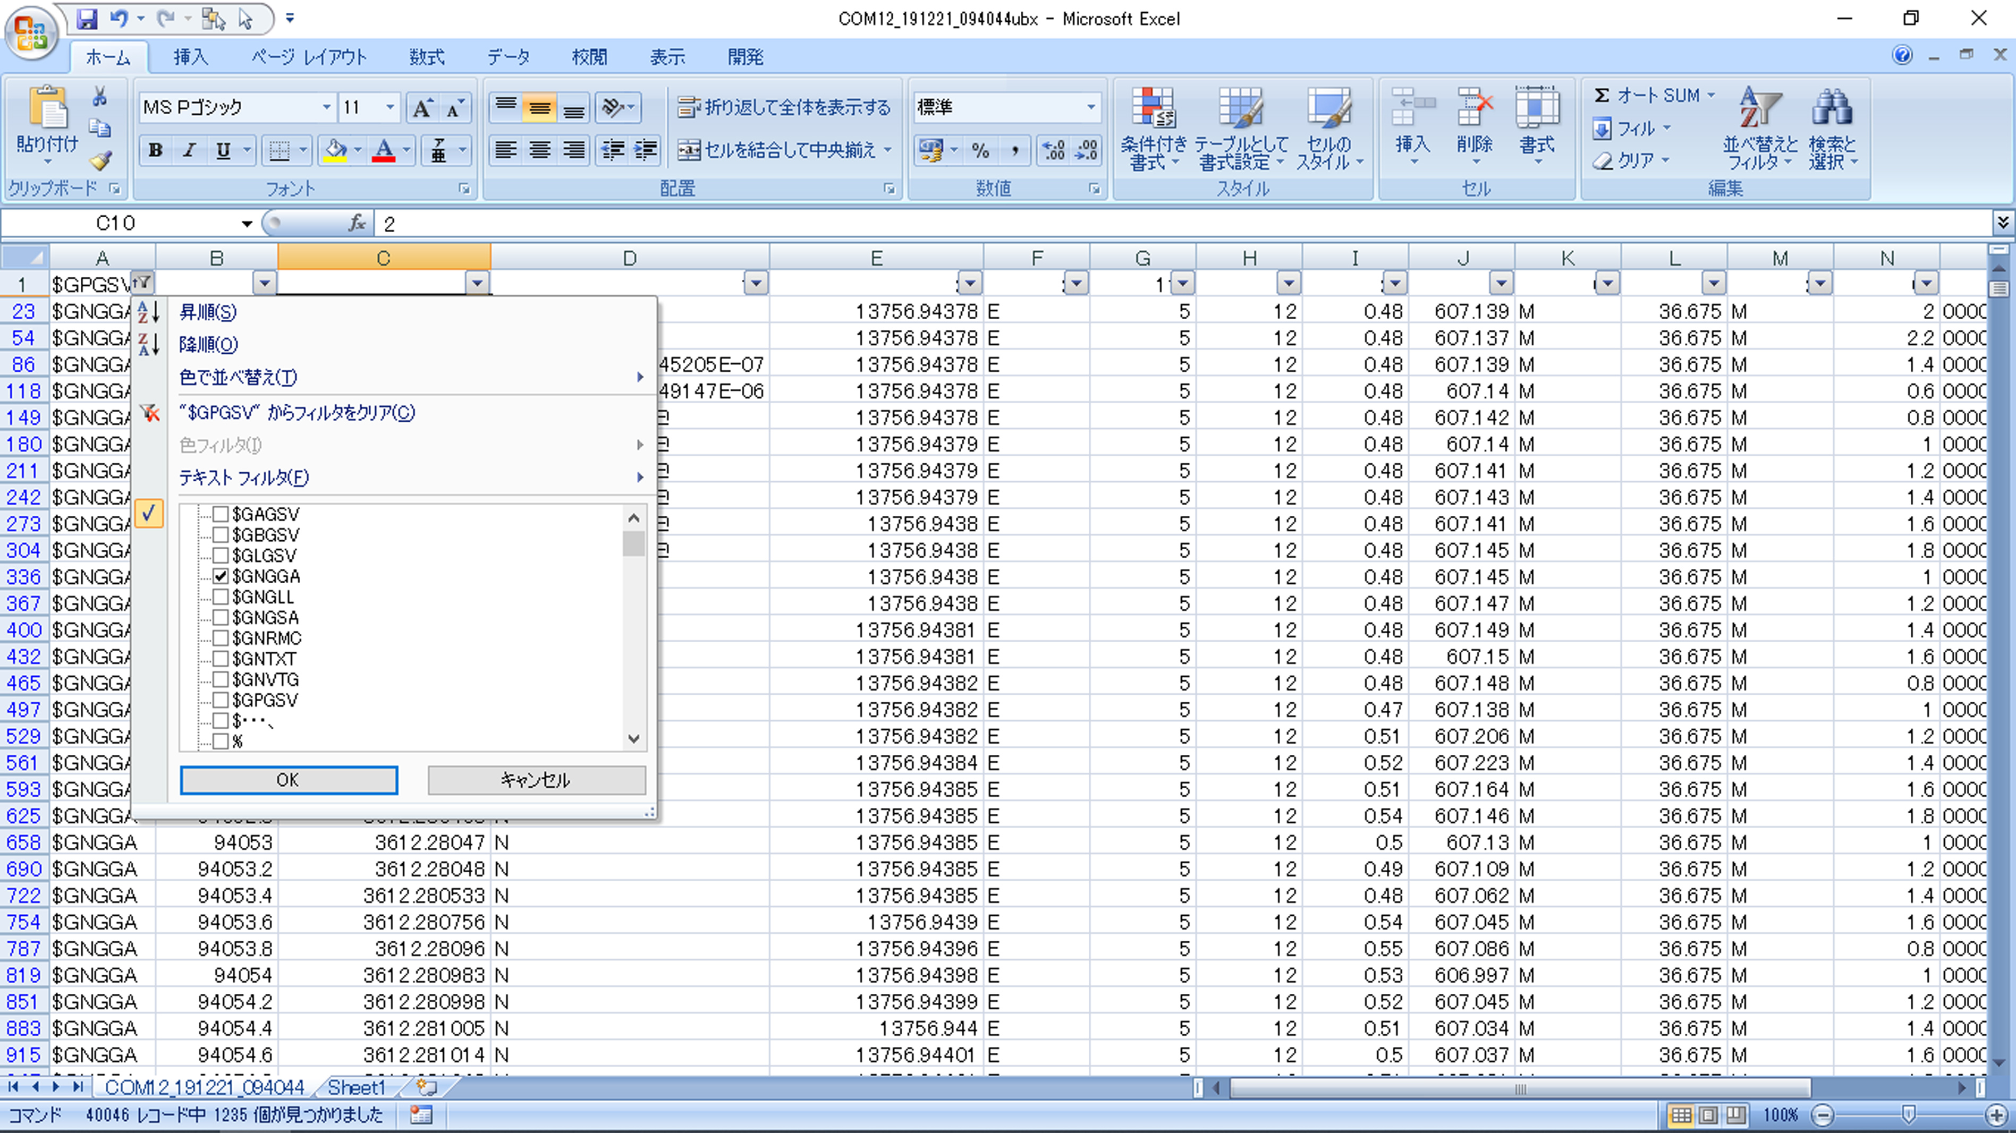Open Format as Table

1241,129
